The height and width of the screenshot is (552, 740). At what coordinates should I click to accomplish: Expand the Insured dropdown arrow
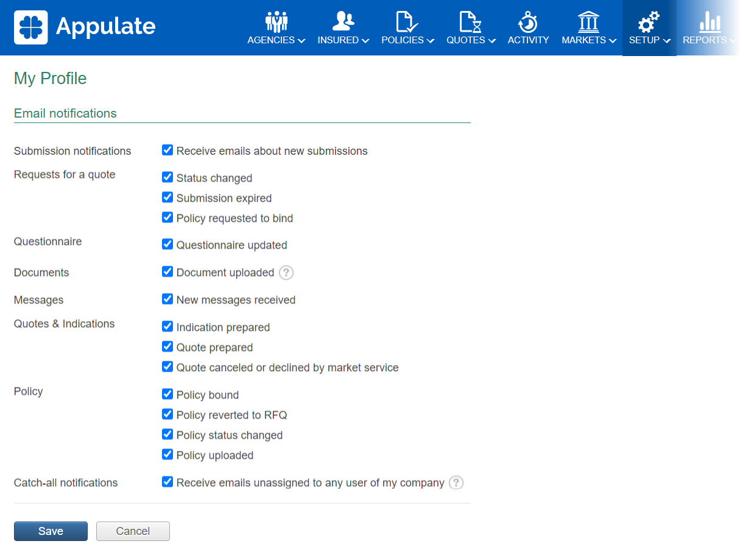(365, 41)
